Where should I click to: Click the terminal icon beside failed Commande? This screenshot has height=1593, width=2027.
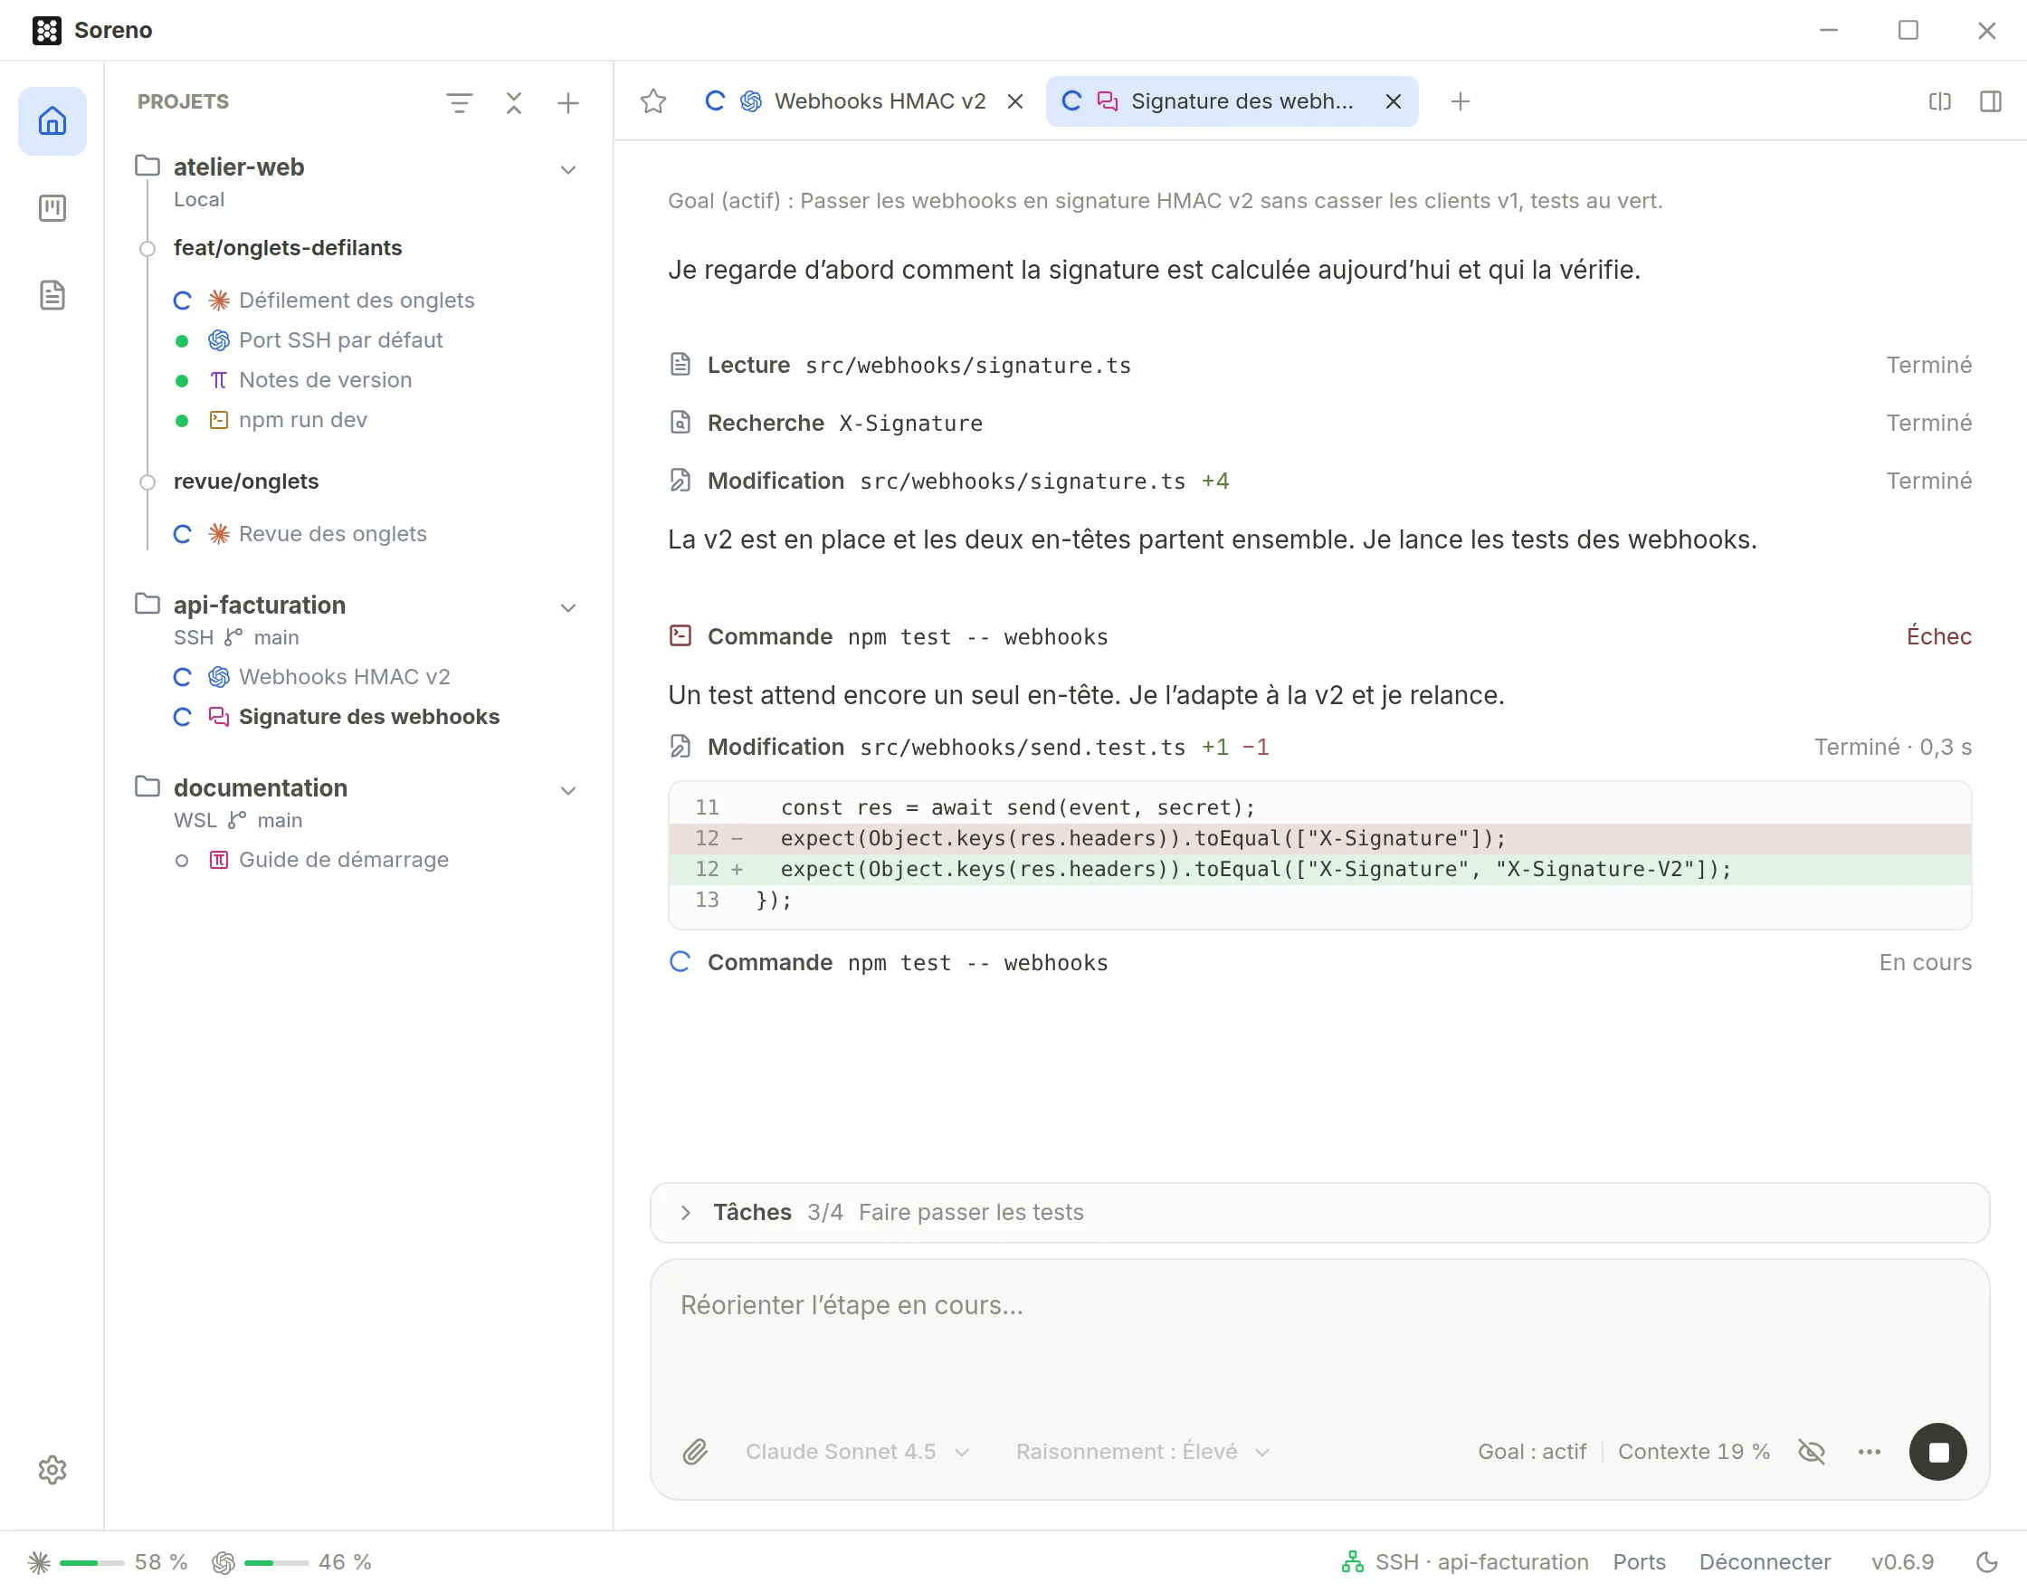680,636
